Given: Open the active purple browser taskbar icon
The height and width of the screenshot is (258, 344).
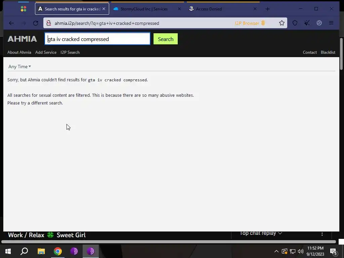Looking at the screenshot, I should tap(91, 251).
